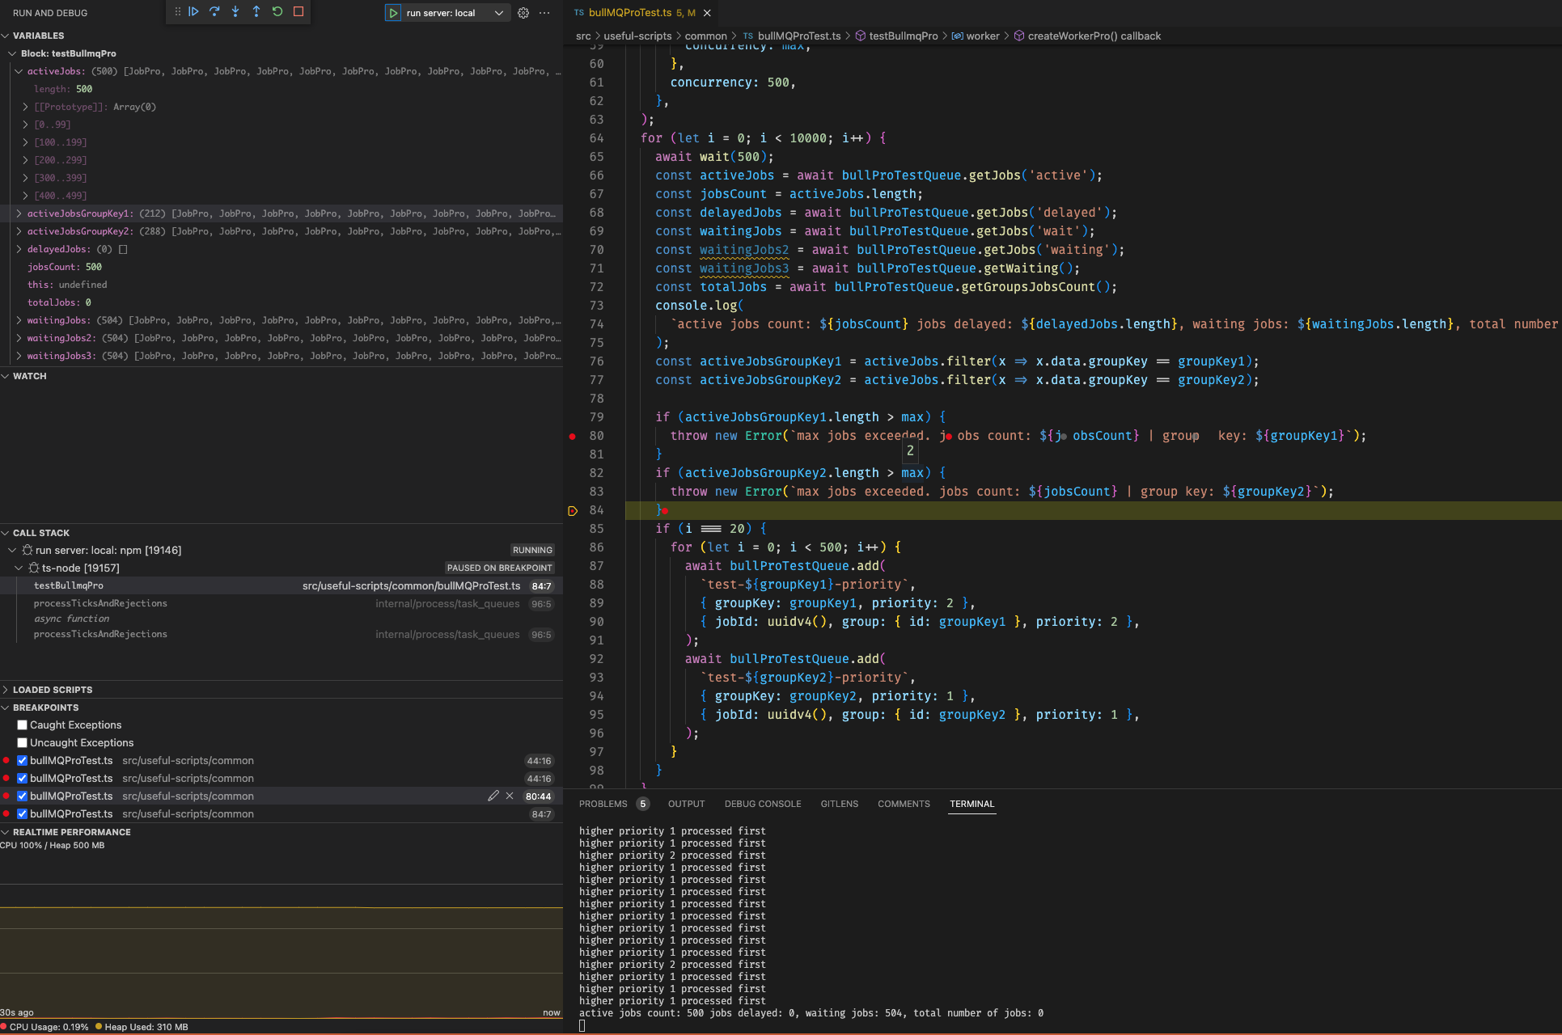
Task: Click the edit breakpoint pencil icon
Action: tap(493, 796)
